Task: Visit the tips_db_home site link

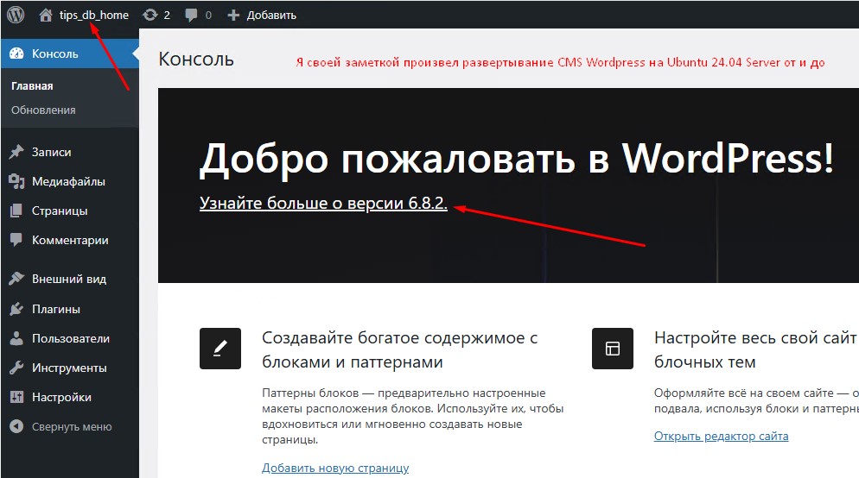Action: pos(93,16)
